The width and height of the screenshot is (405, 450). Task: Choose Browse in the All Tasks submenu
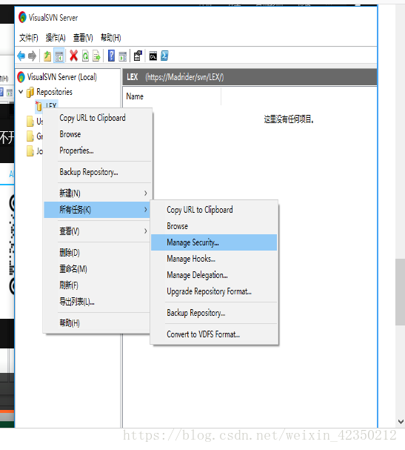pos(214,226)
